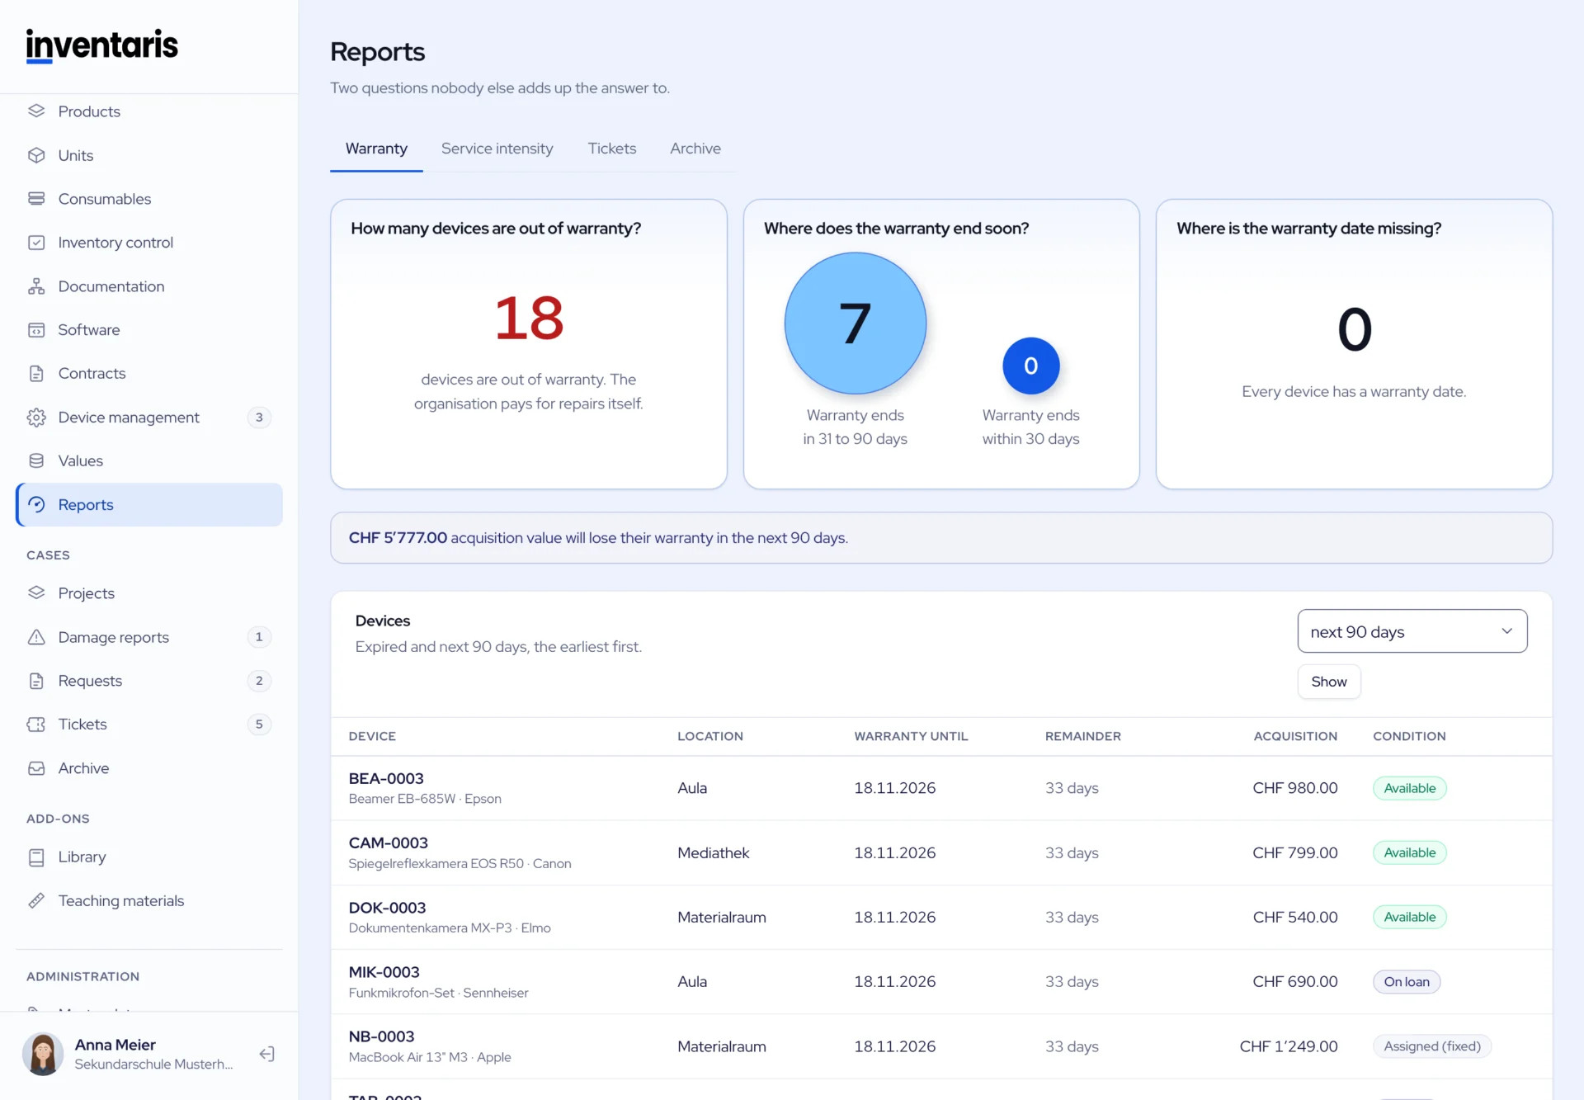
Task: Select device DOK-0003
Action: [x=387, y=908]
